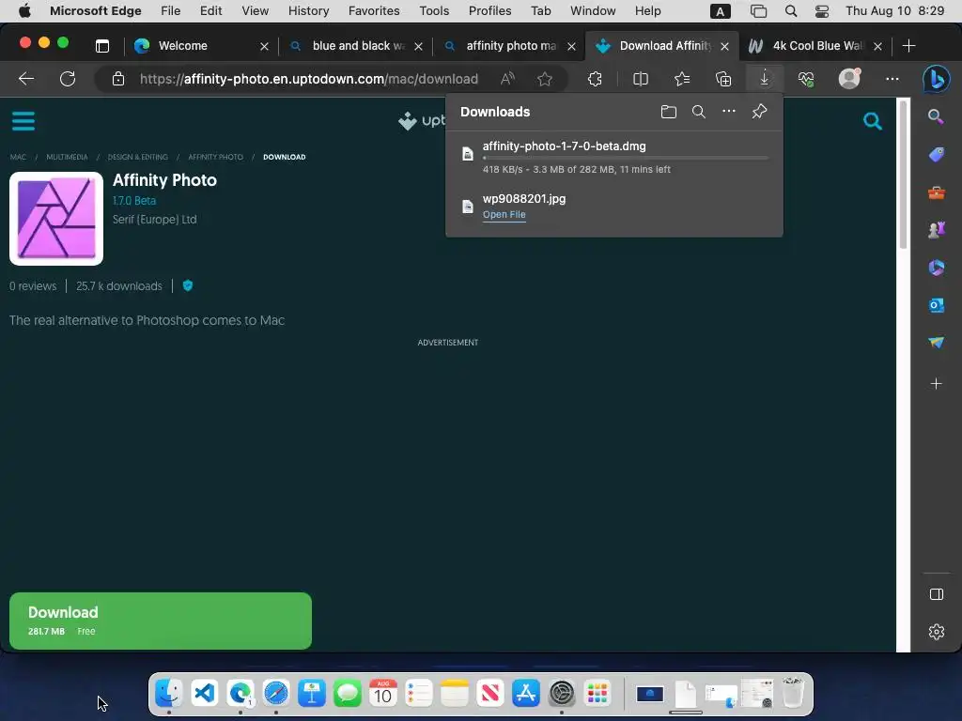Toggle sidebar visibility icon

937,594
